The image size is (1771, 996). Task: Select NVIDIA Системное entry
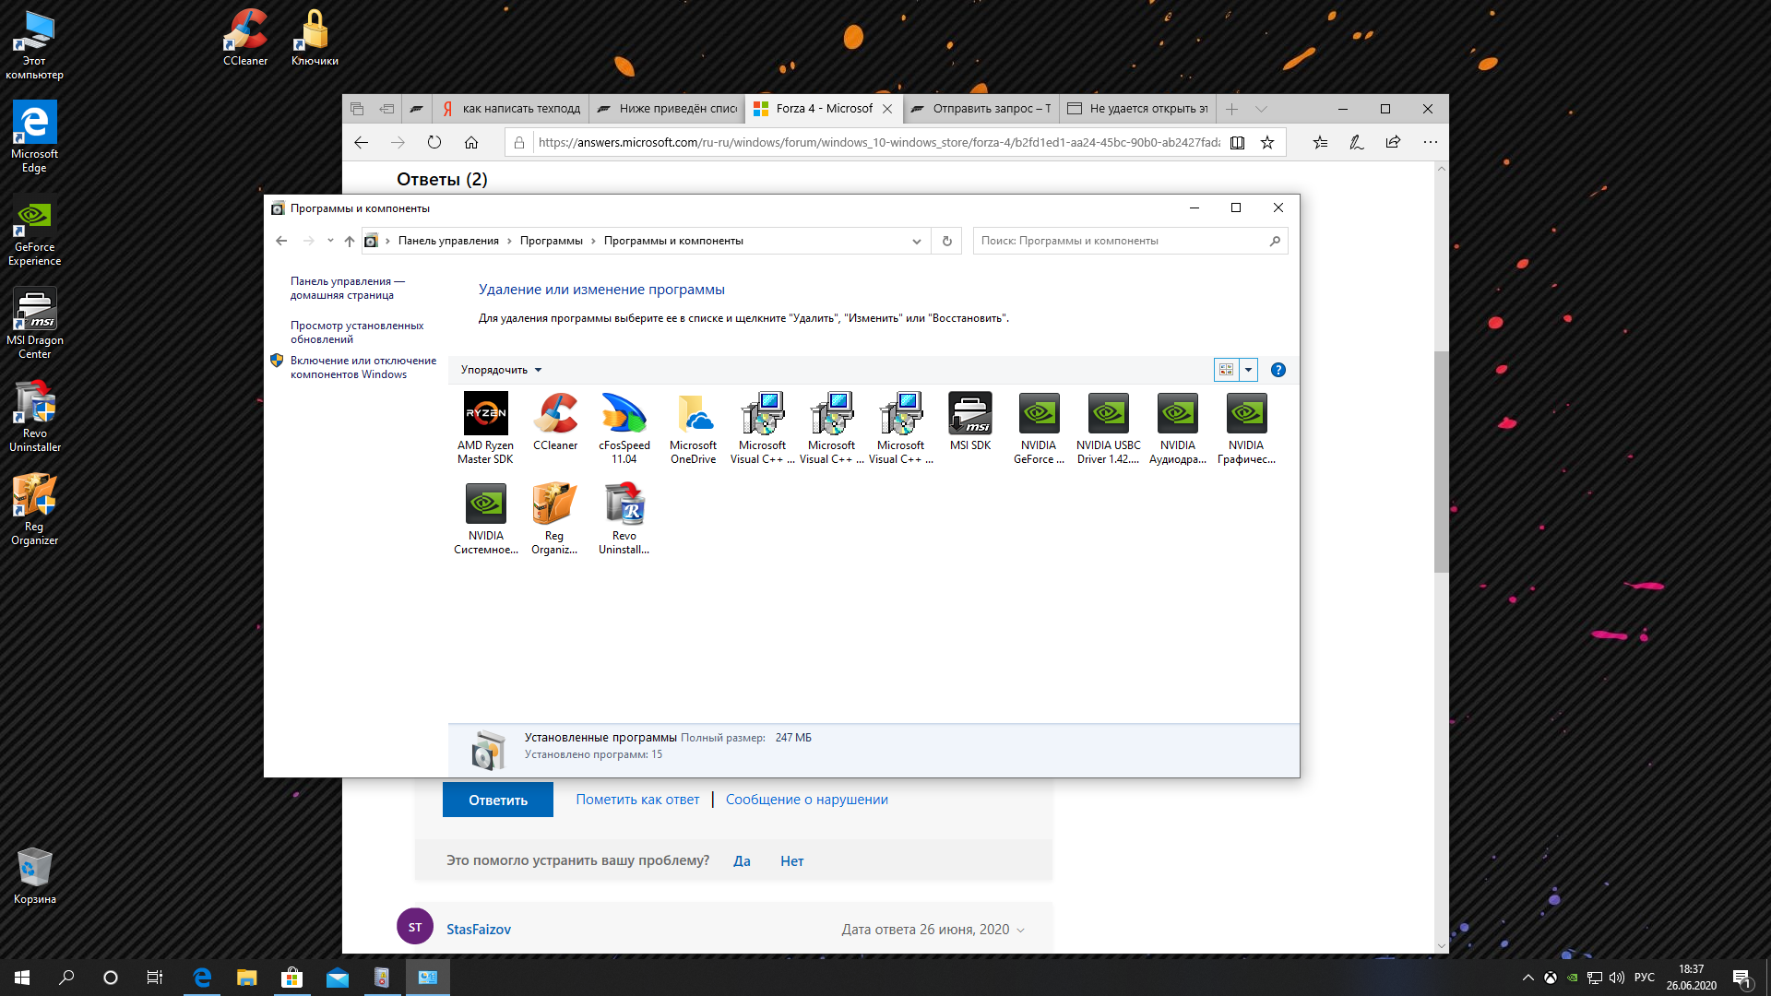click(486, 518)
